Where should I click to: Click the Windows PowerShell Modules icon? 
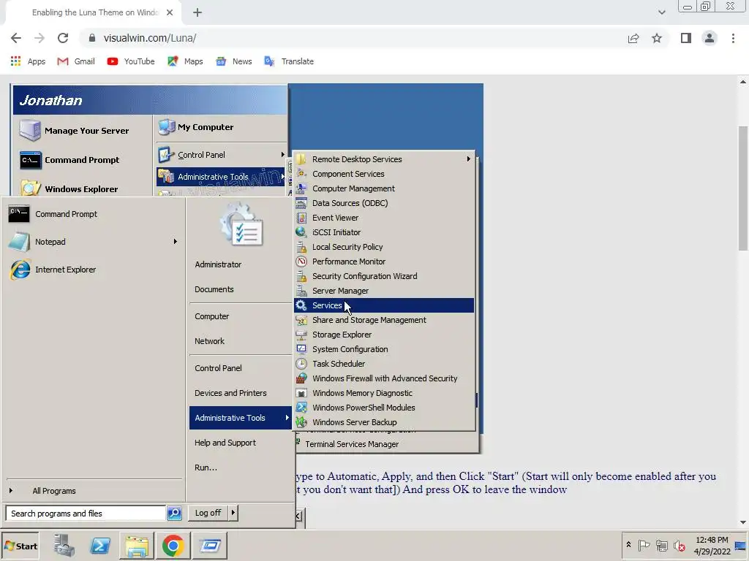[301, 408]
